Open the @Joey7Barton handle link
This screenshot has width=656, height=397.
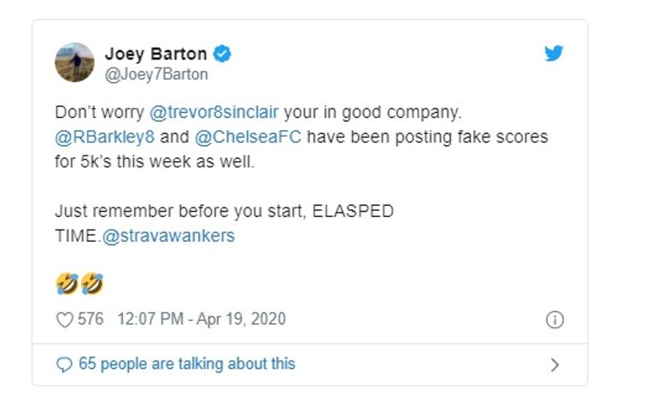(x=155, y=74)
